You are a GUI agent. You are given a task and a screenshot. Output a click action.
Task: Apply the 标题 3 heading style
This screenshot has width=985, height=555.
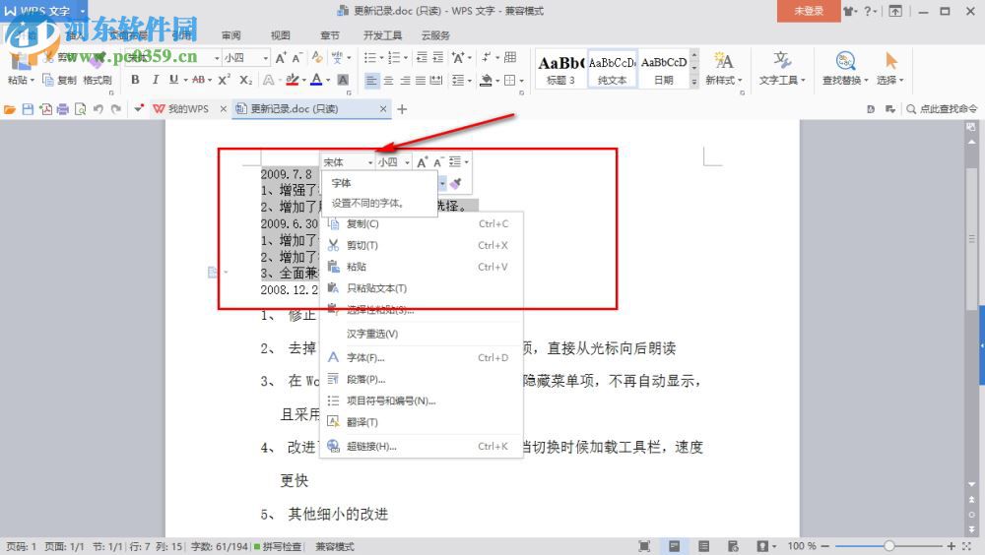point(561,69)
